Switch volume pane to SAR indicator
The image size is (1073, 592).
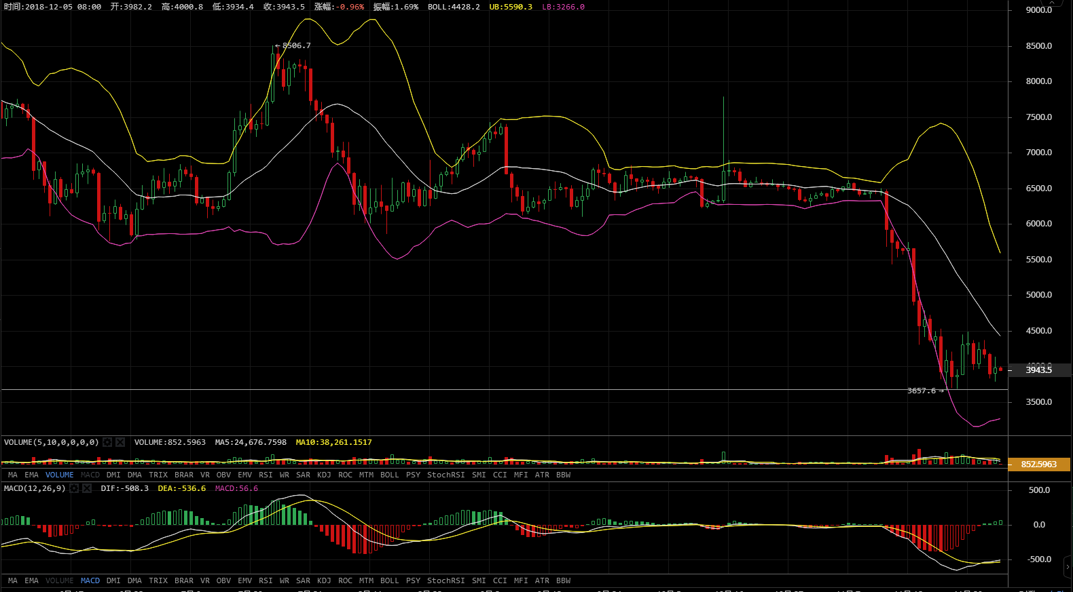[304, 475]
